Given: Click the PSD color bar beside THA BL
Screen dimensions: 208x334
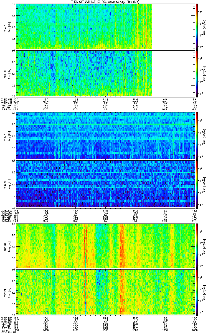Looking at the screenshot, I should (x=197, y=26).
